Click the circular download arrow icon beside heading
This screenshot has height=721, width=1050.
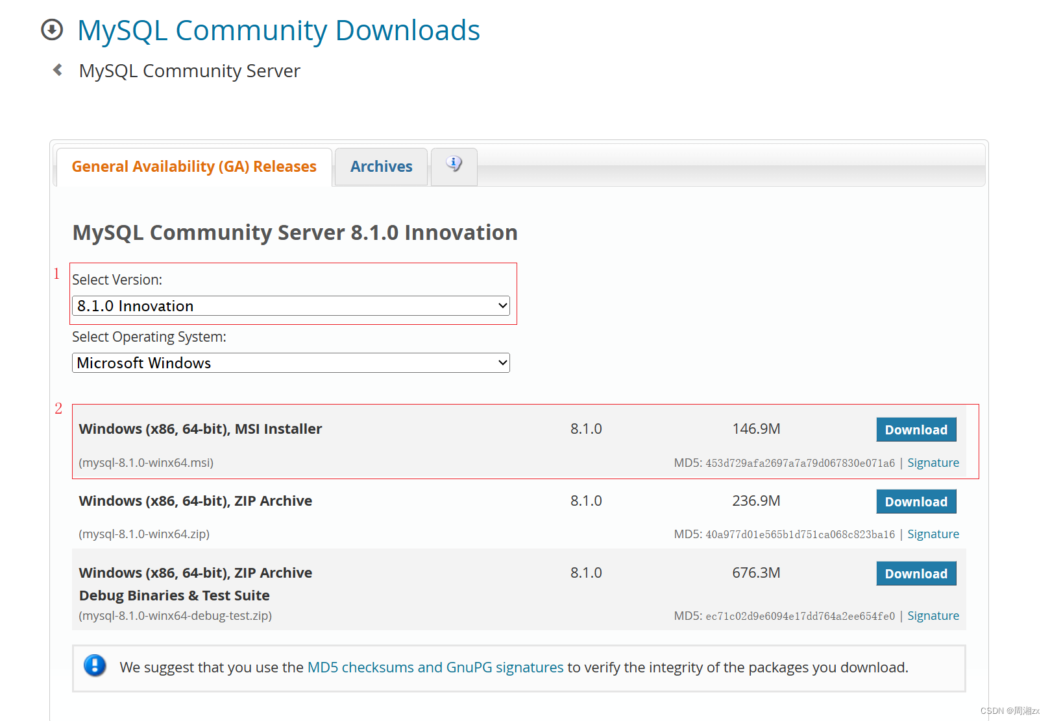51,29
